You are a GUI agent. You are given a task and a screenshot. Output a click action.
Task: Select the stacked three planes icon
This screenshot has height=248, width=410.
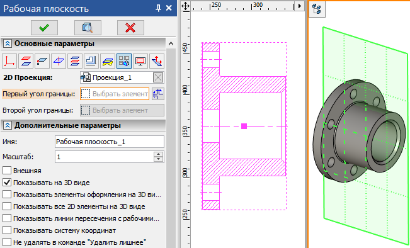point(75,61)
